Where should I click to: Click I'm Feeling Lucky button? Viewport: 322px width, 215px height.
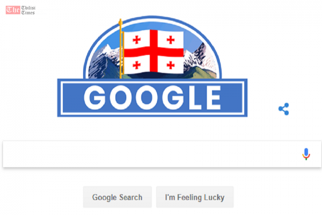point(195,197)
